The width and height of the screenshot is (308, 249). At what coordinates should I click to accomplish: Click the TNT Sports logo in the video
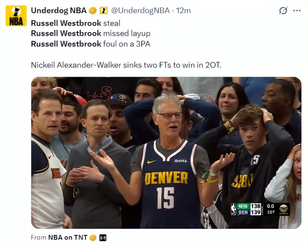pyautogui.click(x=284, y=209)
